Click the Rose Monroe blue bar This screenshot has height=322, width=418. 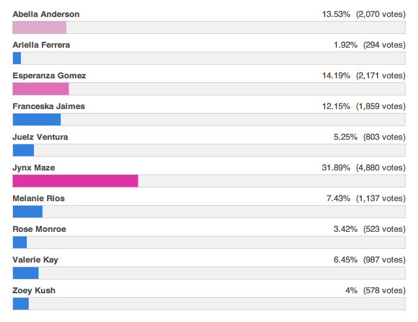[20, 242]
